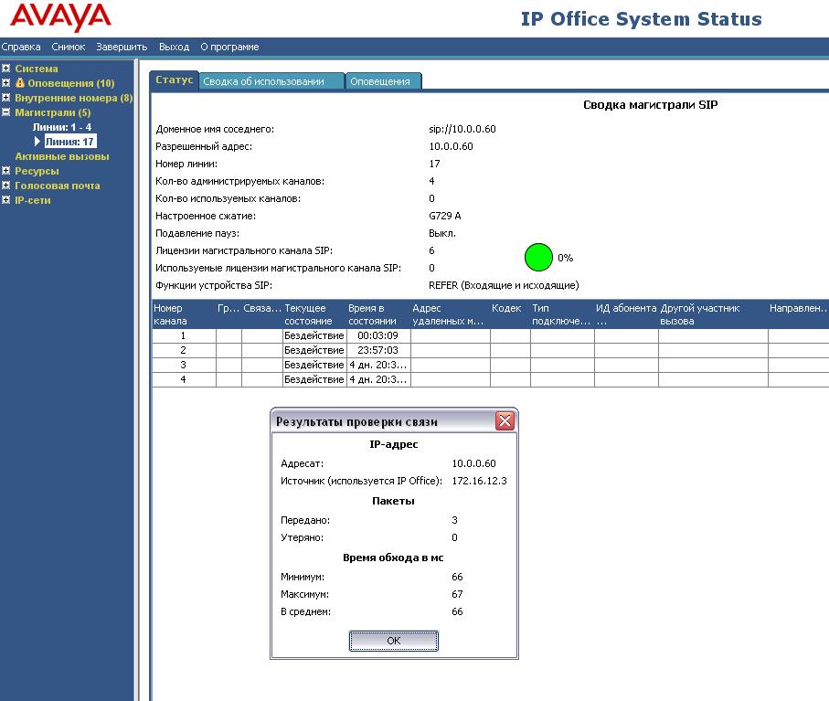Viewport: 829px width, 701px height.
Task: Select channel 1 row number cell
Action: 184,335
